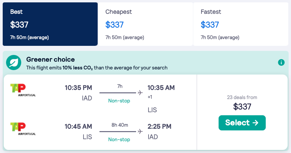Click the Greener choice heading
The image size is (291, 153).
click(51, 60)
